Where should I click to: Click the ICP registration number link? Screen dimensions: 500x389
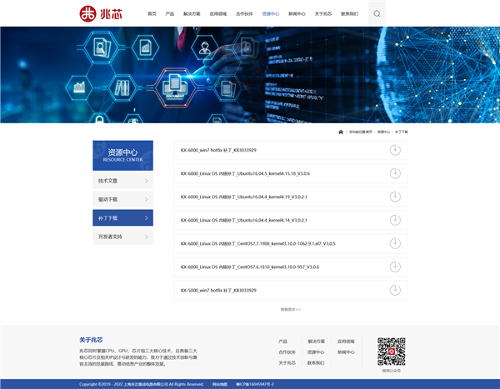coord(255,384)
